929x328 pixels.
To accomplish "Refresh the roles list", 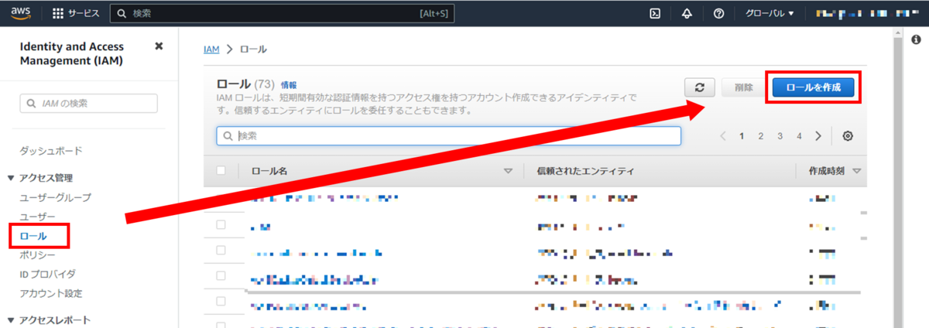I will (x=700, y=87).
